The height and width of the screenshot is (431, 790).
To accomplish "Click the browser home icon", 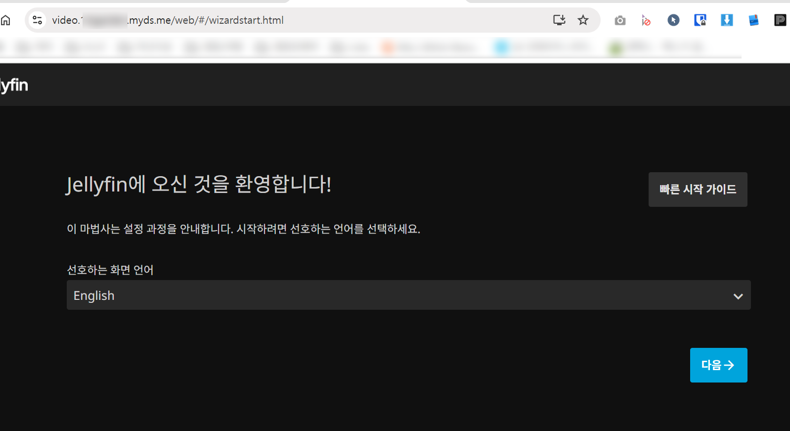I will click(x=5, y=20).
